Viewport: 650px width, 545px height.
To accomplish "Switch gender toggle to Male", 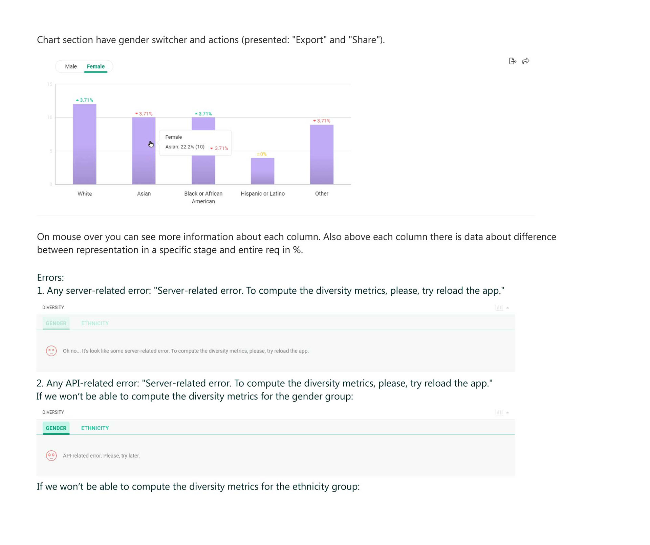I will click(x=71, y=67).
